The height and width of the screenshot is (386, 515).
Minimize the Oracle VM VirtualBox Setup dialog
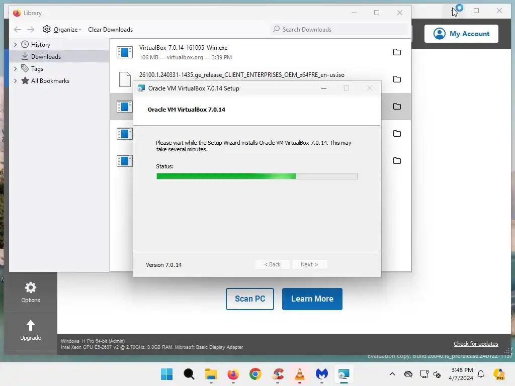click(324, 88)
